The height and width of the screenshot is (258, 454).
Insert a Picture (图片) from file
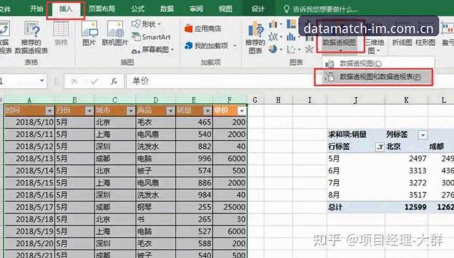pos(89,34)
